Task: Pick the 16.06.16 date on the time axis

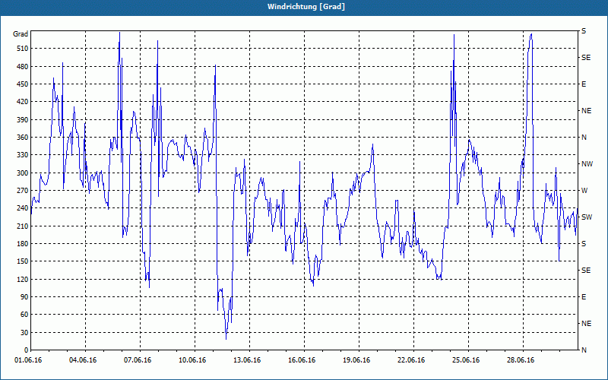Action: pyautogui.click(x=302, y=360)
